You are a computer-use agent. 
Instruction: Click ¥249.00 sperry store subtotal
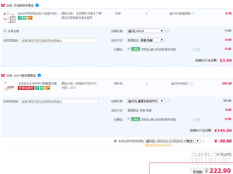point(223,130)
